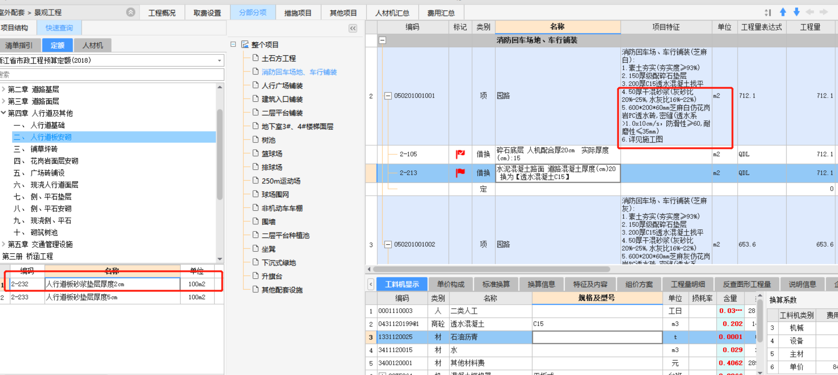
Task: Expand 第三章 道路面层 chapter
Action: (x=4, y=101)
